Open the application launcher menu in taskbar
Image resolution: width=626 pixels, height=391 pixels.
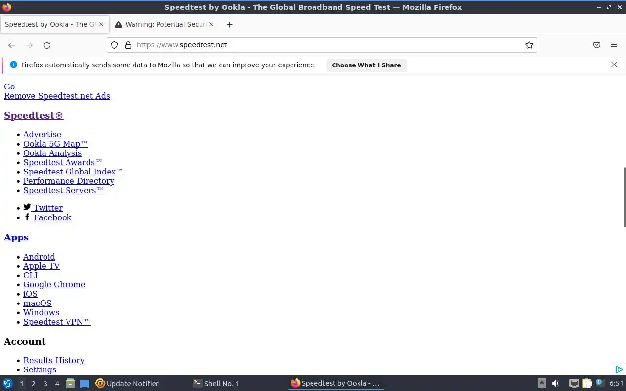click(8, 383)
